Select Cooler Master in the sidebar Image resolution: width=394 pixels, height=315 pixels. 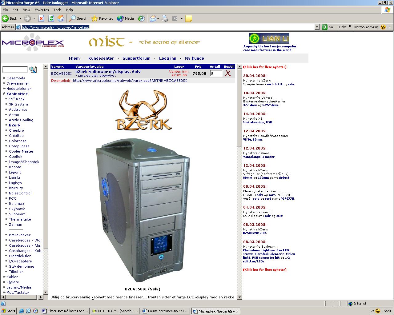(x=21, y=151)
